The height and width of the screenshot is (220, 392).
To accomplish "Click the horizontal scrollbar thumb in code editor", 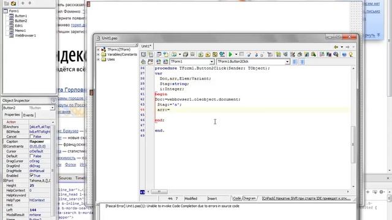I will (159, 191).
